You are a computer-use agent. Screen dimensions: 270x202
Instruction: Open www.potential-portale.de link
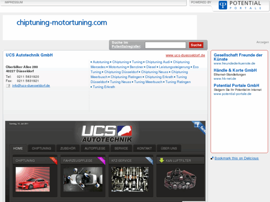(x=232, y=94)
